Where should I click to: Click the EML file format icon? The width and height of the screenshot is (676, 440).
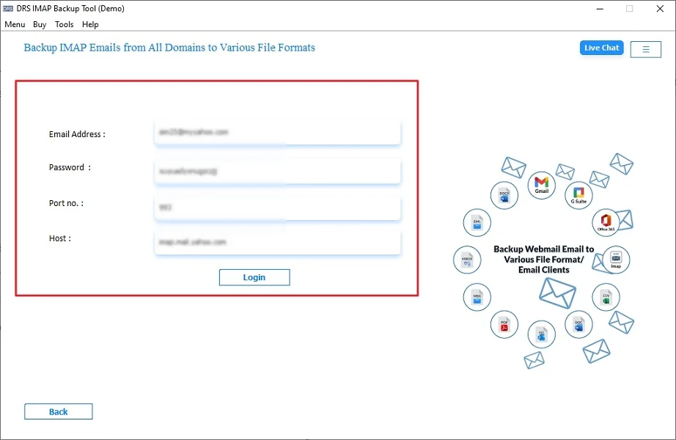tap(477, 222)
